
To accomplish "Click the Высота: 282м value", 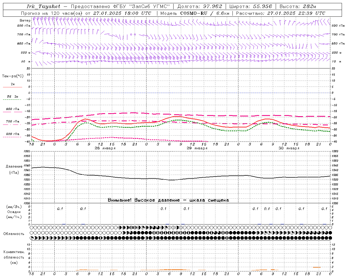I will coord(298,6).
